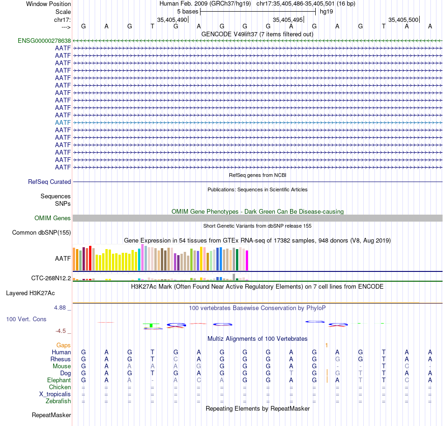Click the red bar in the AATF expression chart
This screenshot has width=443, height=426.
[x=90, y=258]
